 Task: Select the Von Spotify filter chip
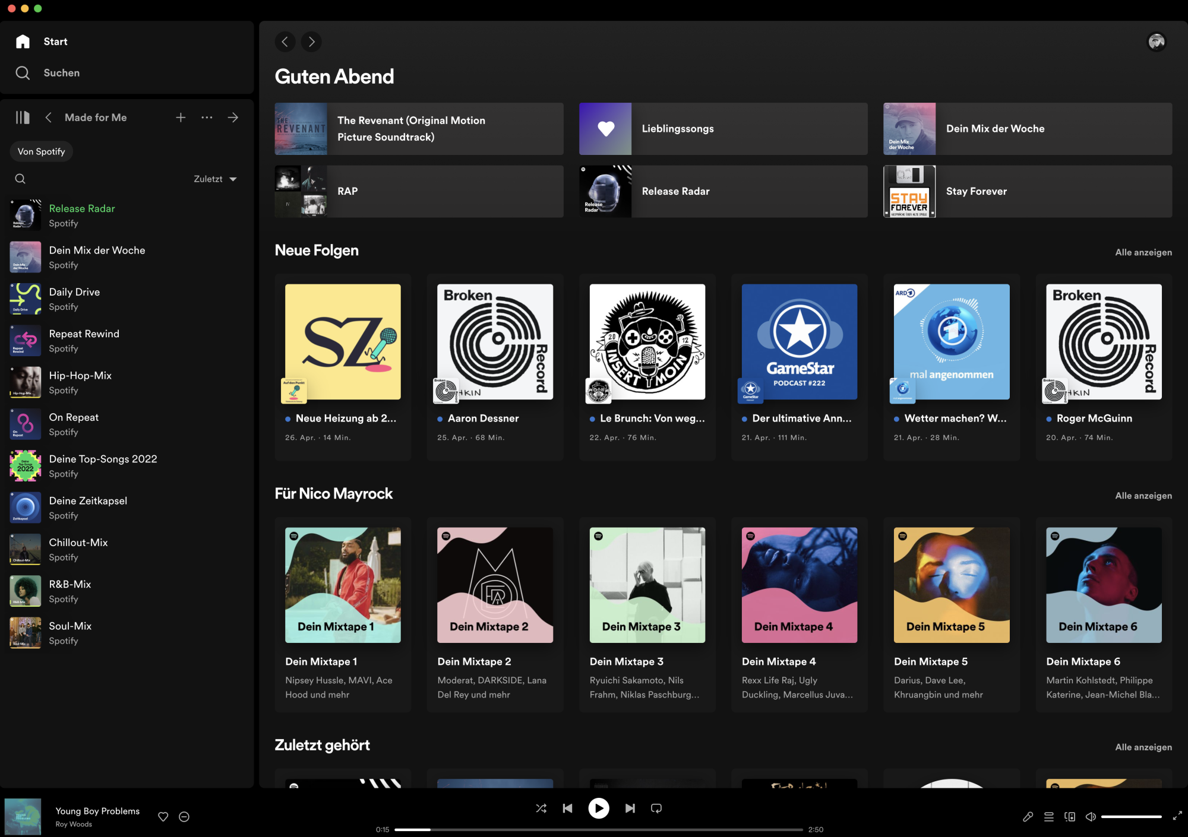[42, 151]
